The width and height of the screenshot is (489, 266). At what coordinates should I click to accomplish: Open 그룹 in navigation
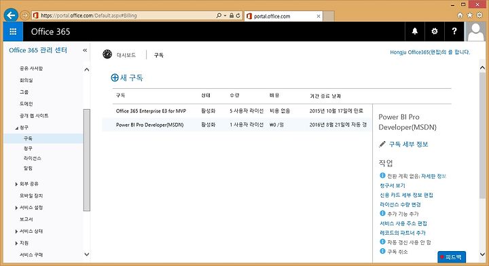click(24, 92)
